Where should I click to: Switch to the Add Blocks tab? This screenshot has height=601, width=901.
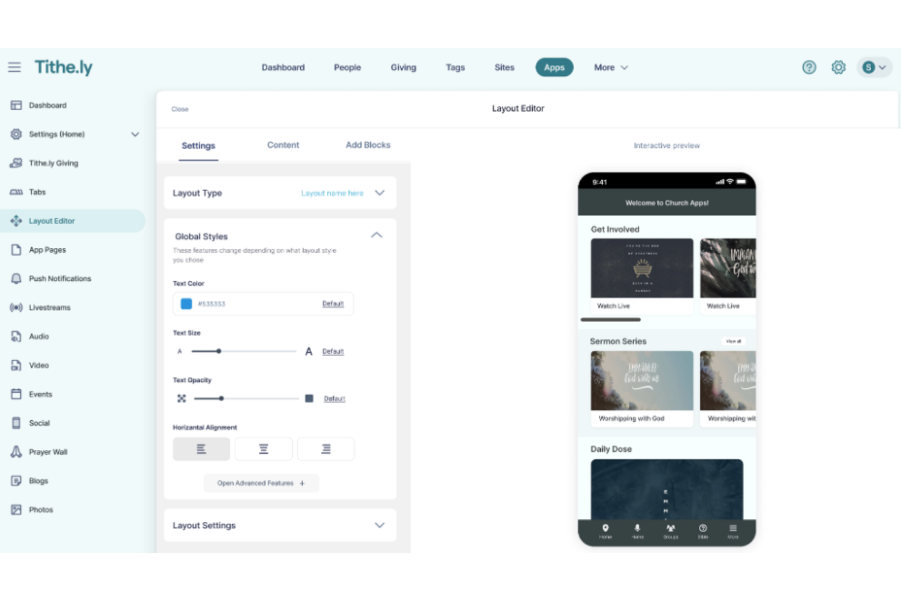point(368,145)
